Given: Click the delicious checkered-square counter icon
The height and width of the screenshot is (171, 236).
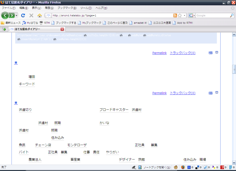Looking at the screenshot, I should 198,167.
